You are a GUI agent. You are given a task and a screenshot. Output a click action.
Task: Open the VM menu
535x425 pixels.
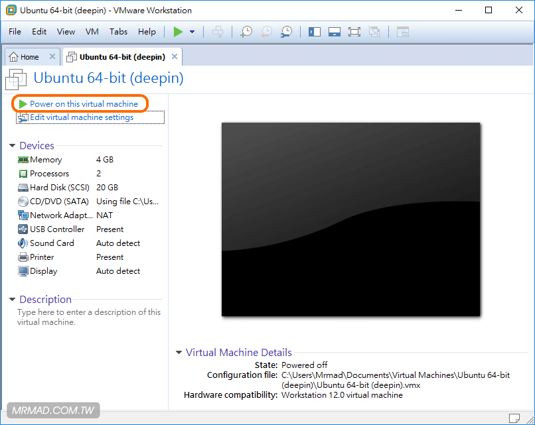[x=92, y=32]
